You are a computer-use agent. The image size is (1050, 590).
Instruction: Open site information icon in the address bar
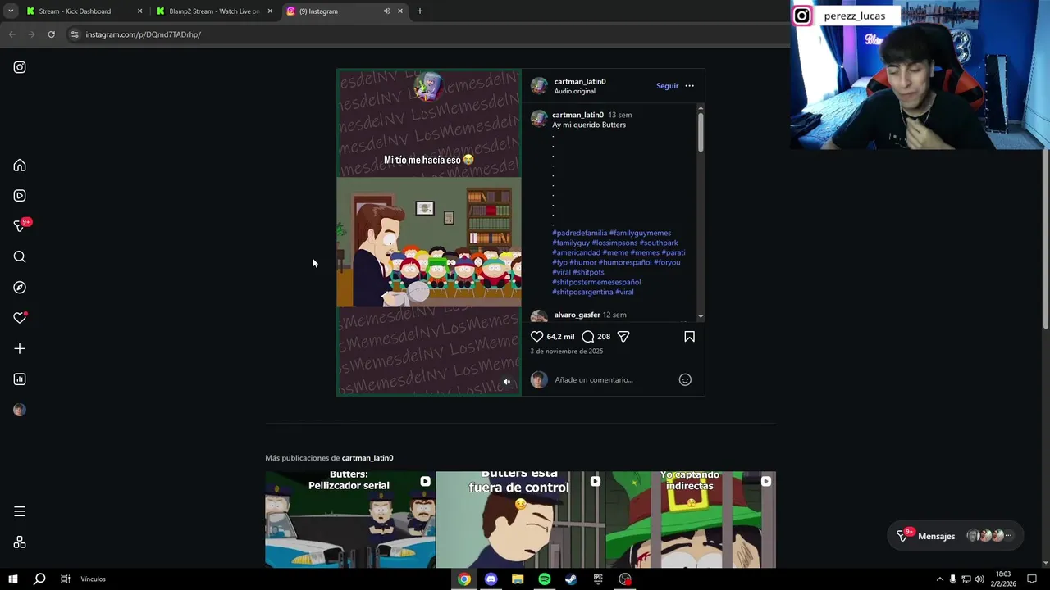[75, 34]
